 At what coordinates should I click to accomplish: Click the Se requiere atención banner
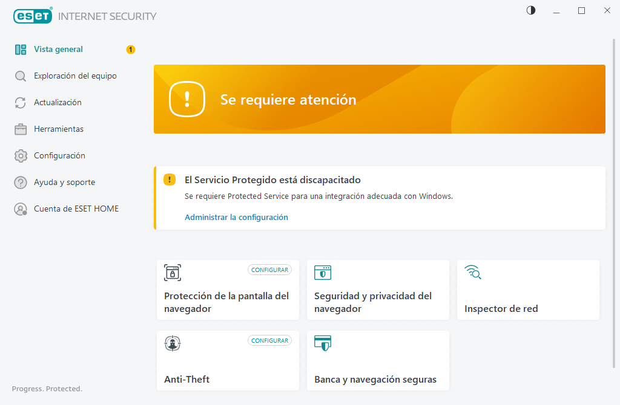coord(380,99)
